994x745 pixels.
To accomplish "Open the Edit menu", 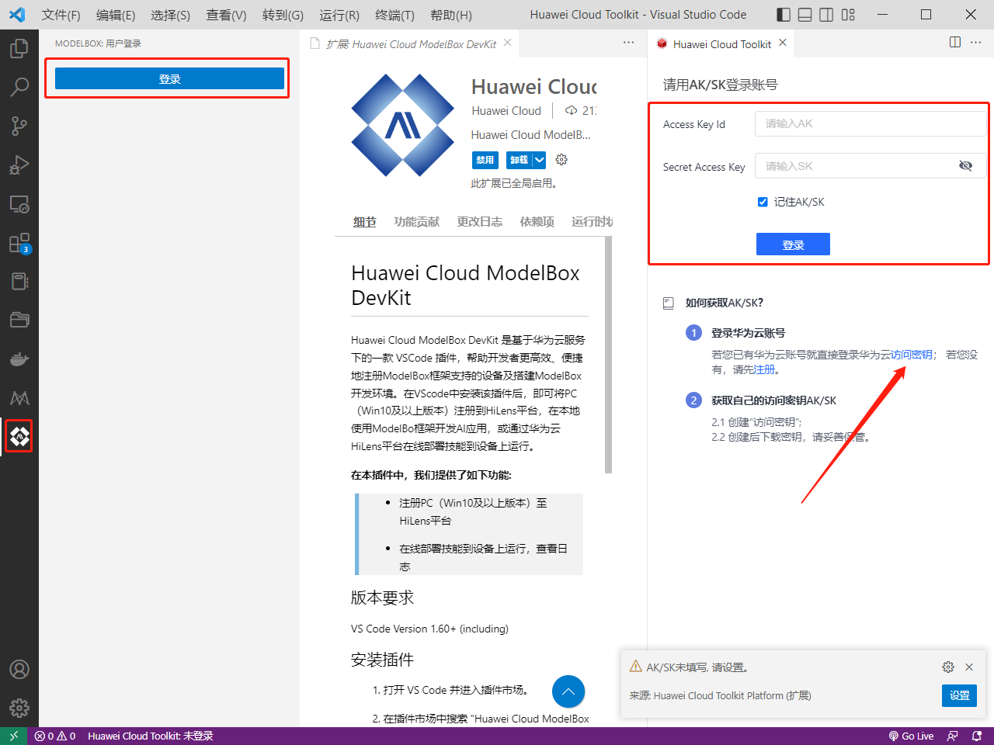I will [x=116, y=15].
